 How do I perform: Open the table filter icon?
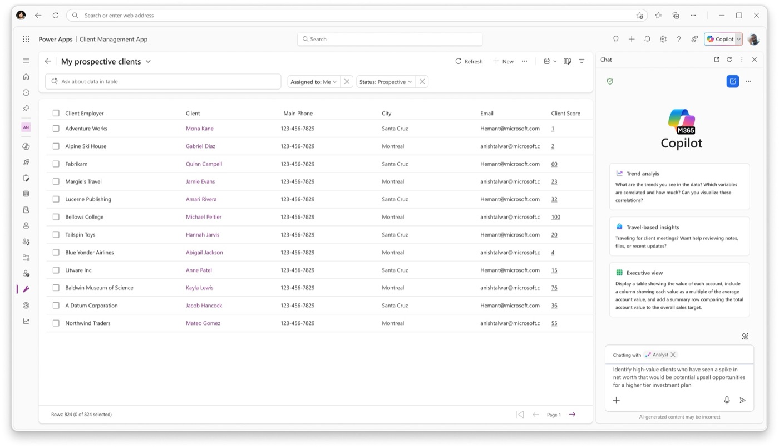click(x=581, y=61)
